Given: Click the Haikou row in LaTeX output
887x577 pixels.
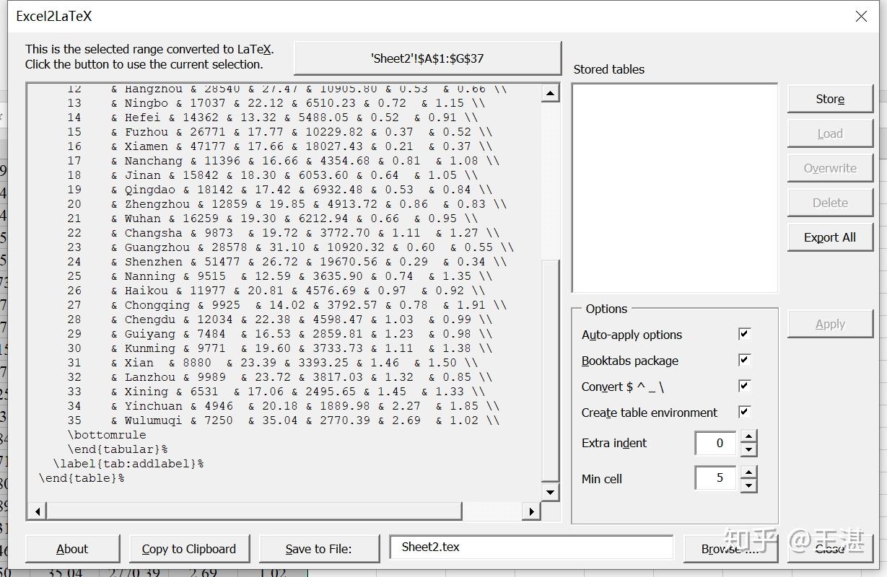Looking at the screenshot, I should tap(276, 291).
